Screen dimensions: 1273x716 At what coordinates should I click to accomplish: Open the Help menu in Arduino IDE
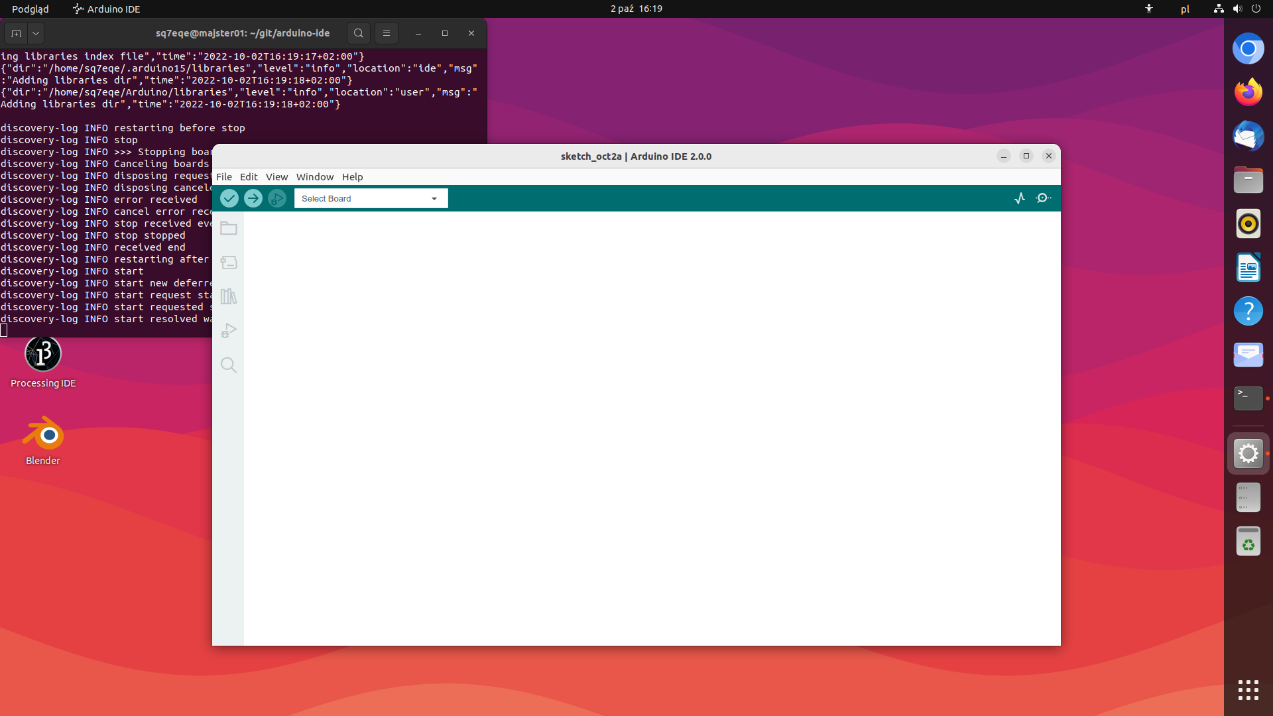353,177
